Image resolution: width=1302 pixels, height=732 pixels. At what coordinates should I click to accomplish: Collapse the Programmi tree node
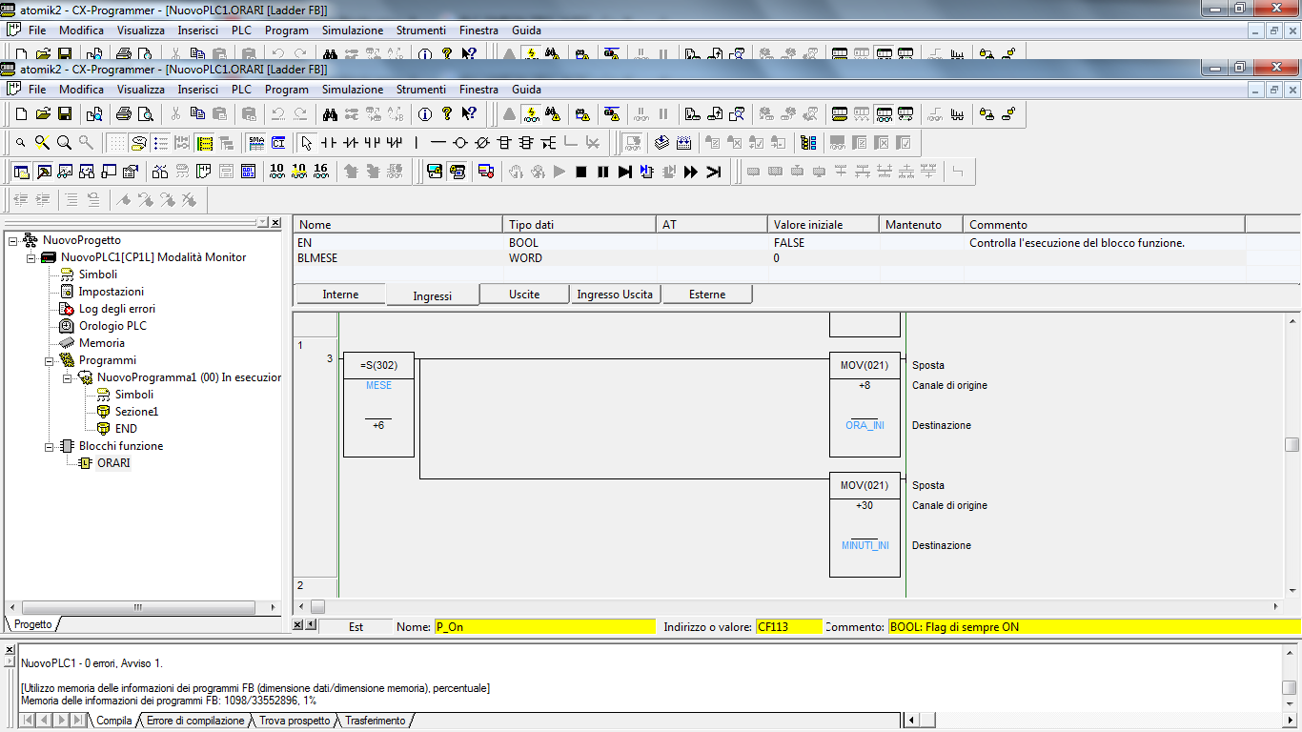(x=50, y=360)
